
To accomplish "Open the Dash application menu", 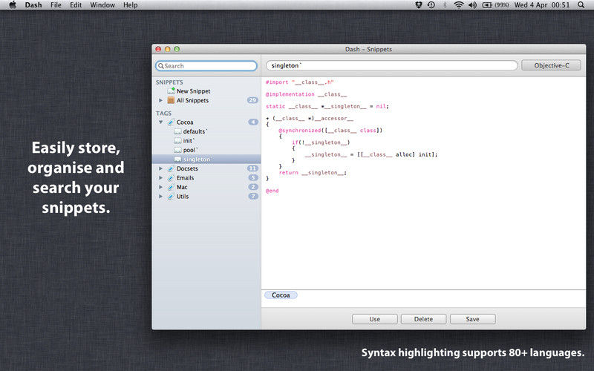I will [x=33, y=5].
